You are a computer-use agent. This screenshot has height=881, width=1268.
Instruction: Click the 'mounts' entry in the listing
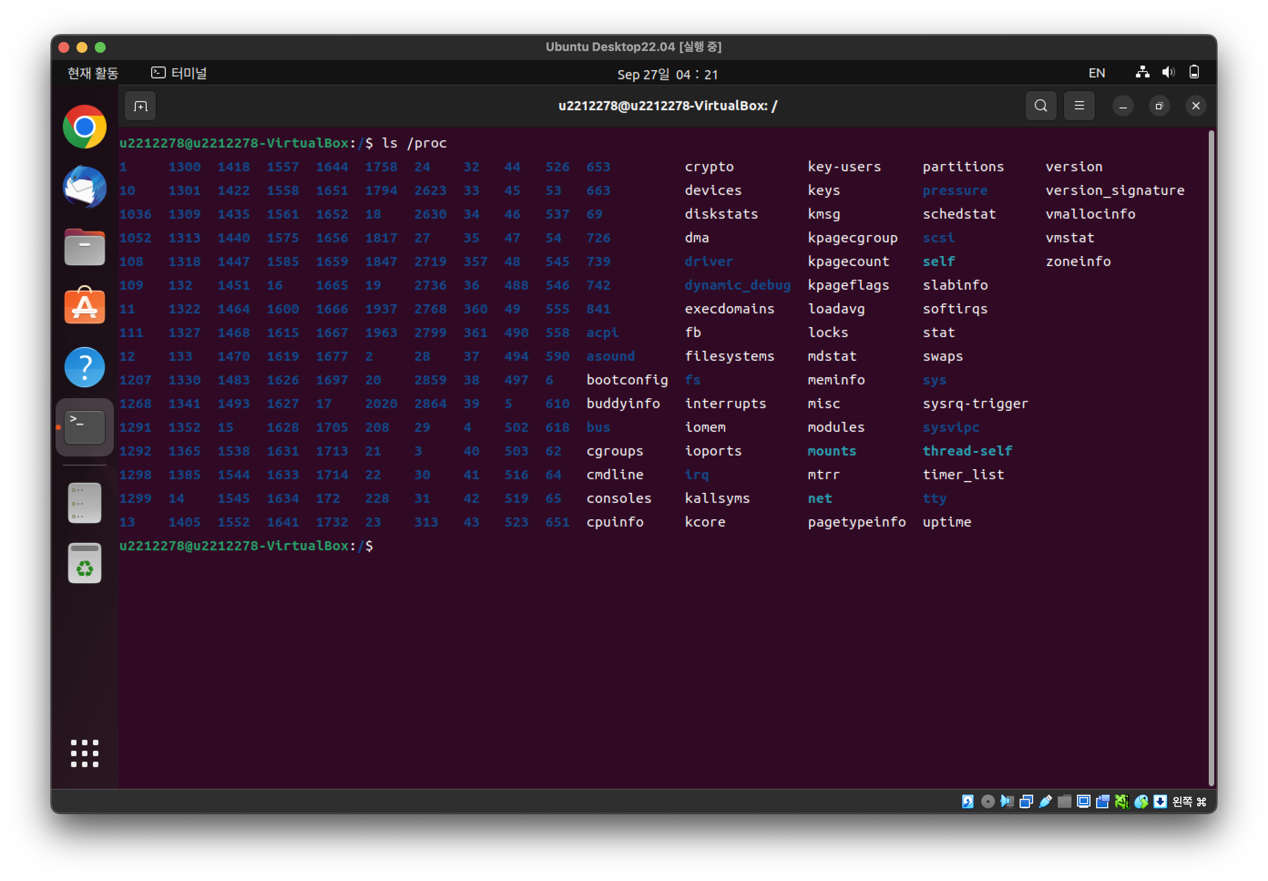[x=832, y=451]
